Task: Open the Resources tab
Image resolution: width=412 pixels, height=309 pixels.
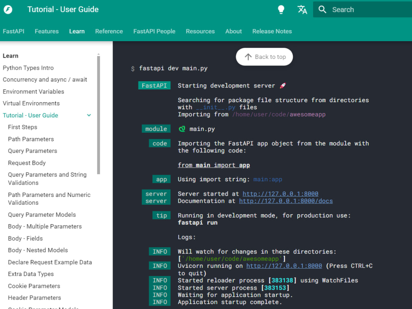Action: [200, 31]
